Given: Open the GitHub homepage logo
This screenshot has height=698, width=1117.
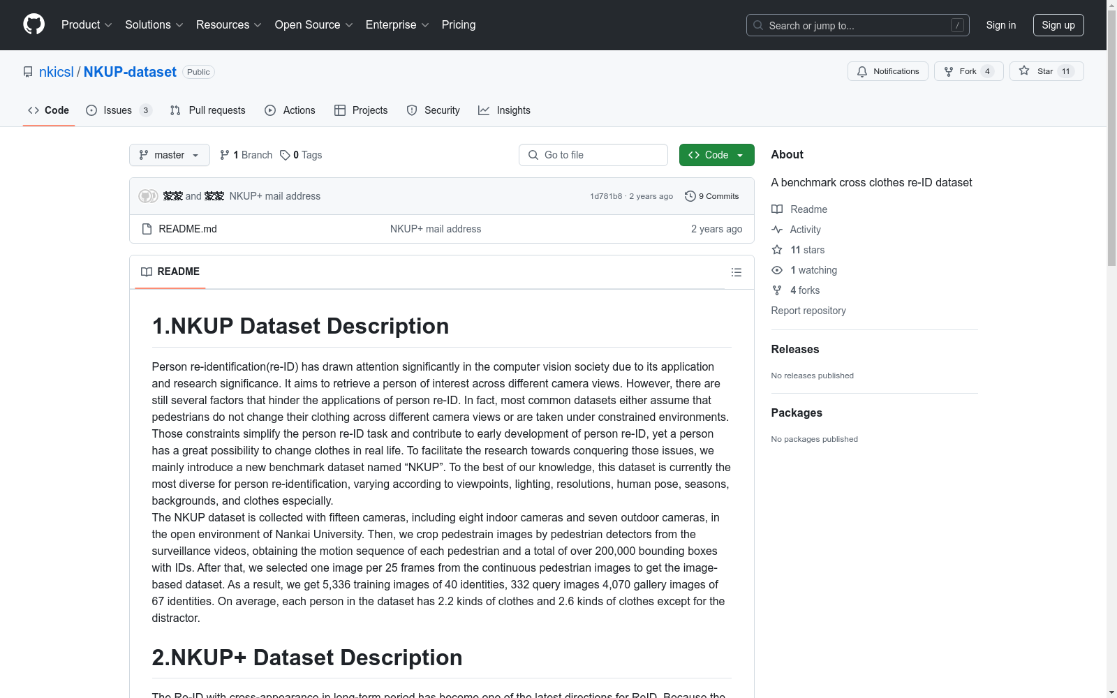Looking at the screenshot, I should pos(34,25).
